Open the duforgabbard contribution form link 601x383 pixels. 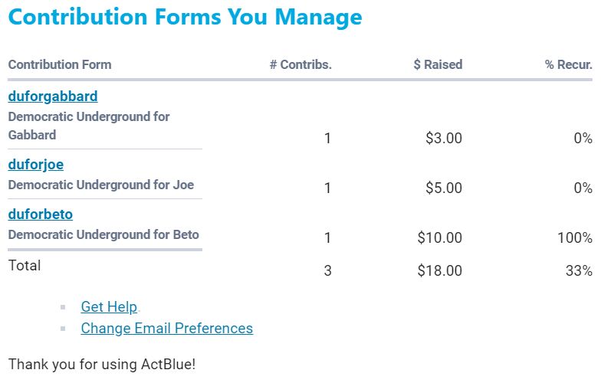(52, 97)
